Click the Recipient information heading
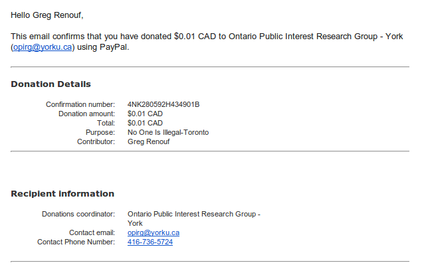Viewport: 424px width, 265px height. pyautogui.click(x=62, y=194)
